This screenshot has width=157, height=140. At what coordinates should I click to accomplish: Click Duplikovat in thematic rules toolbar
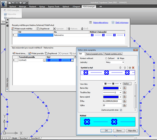coord(51,53)
